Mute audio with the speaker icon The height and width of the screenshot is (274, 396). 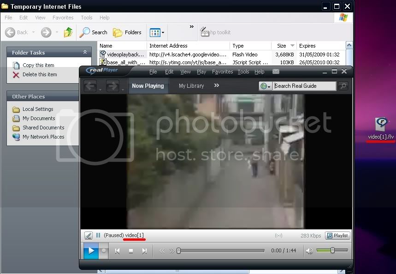(x=309, y=251)
